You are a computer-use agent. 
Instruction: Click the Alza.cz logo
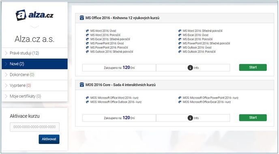[x=34, y=15]
